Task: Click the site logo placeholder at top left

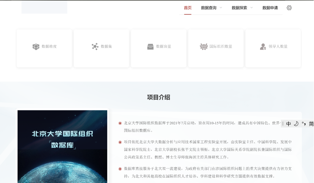Action: (44, 7)
